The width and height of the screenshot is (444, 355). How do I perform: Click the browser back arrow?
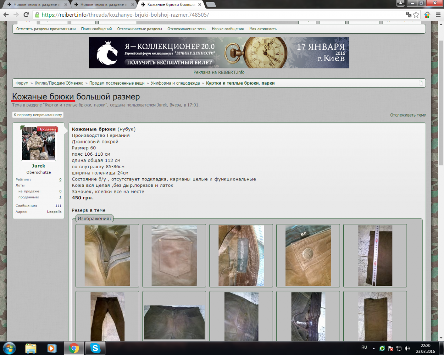click(x=6, y=15)
